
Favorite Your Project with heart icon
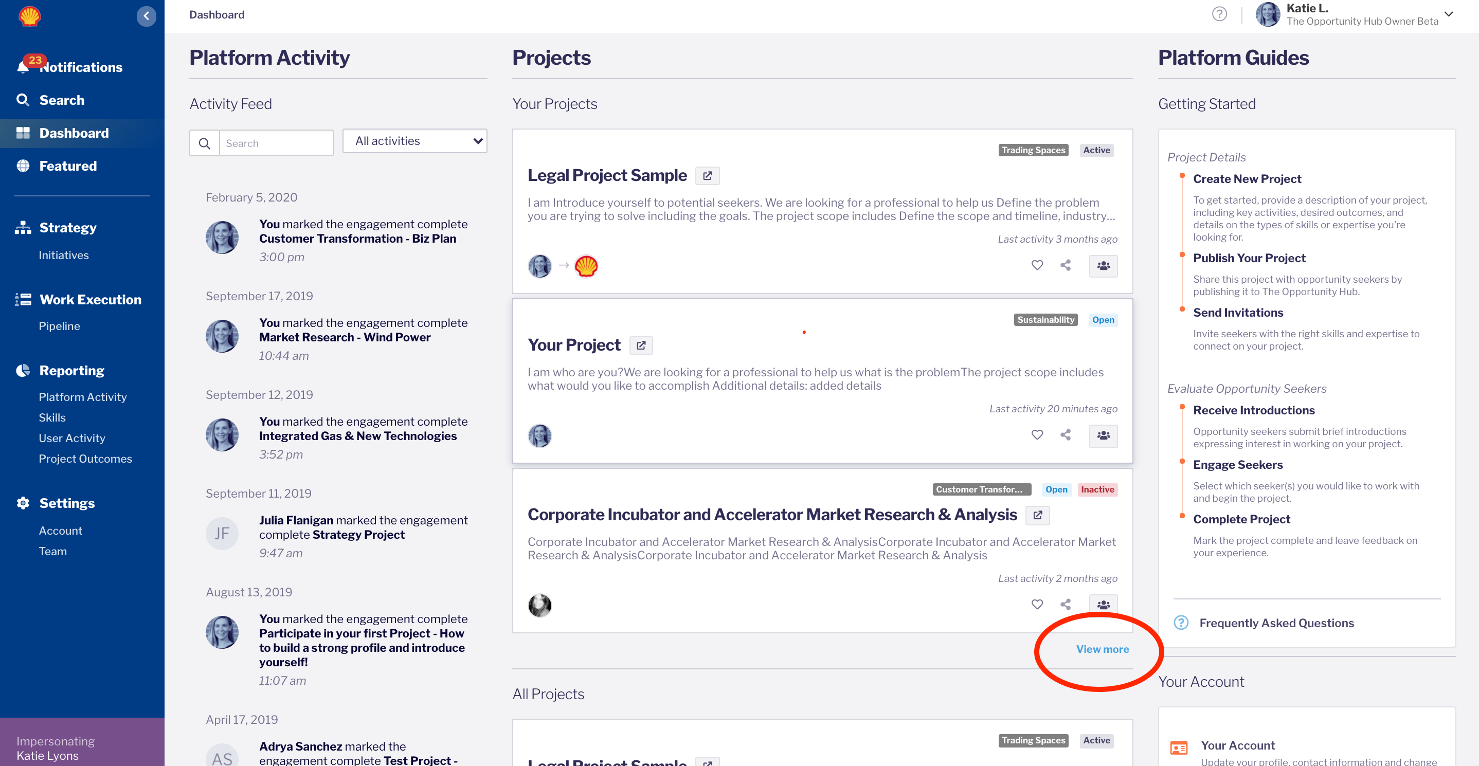[1037, 435]
